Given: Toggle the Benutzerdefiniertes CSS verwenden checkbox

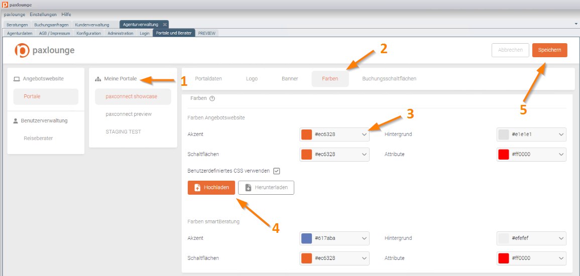Looking at the screenshot, I should pos(277,171).
